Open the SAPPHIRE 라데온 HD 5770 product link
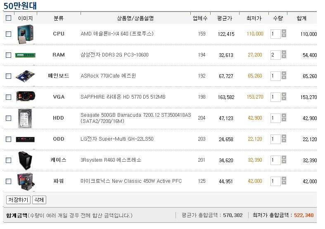Image resolution: width=325 pixels, height=229 pixels. 123,97
